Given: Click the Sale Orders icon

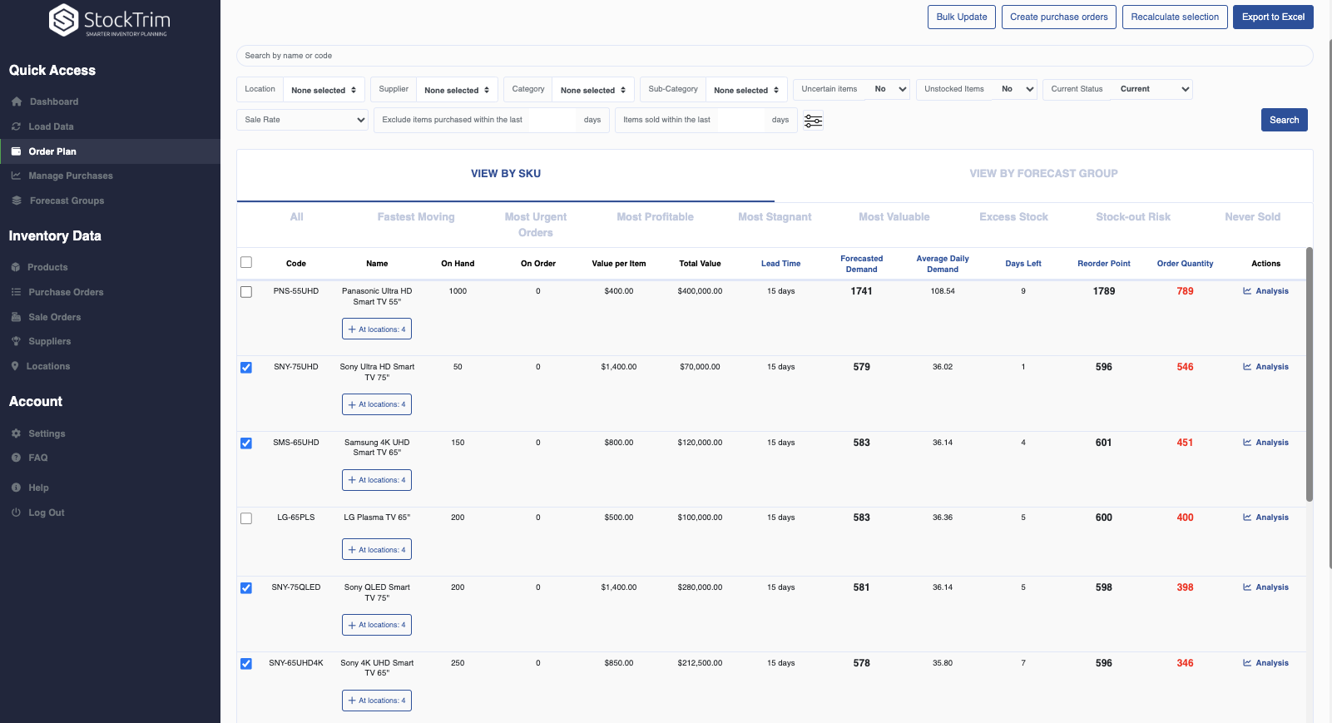Looking at the screenshot, I should click(16, 317).
